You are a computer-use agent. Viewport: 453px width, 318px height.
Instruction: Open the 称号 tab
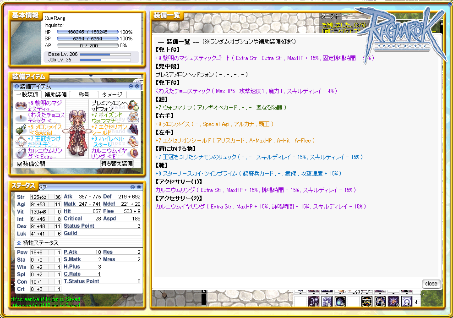[84, 94]
